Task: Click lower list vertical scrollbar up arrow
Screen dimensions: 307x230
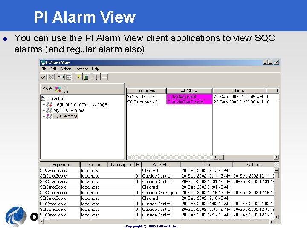Action: pos(276,170)
